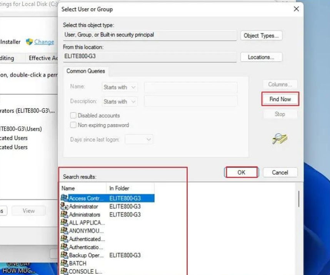Click the ALL APPLICA... group icon
Viewport: 330px width, 275px height.
coord(64,222)
